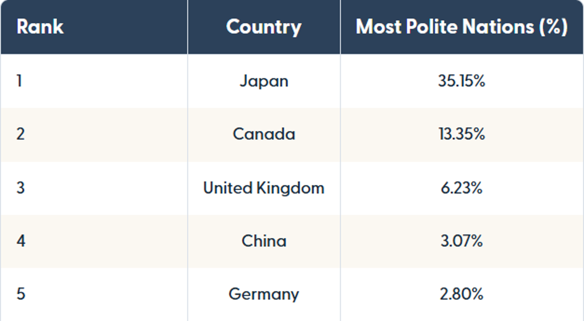Click header divider right of Country
Screen dimensions: 584x321
point(340,27)
